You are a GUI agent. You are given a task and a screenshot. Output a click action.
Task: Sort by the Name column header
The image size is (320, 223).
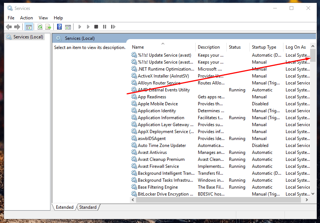click(163, 47)
